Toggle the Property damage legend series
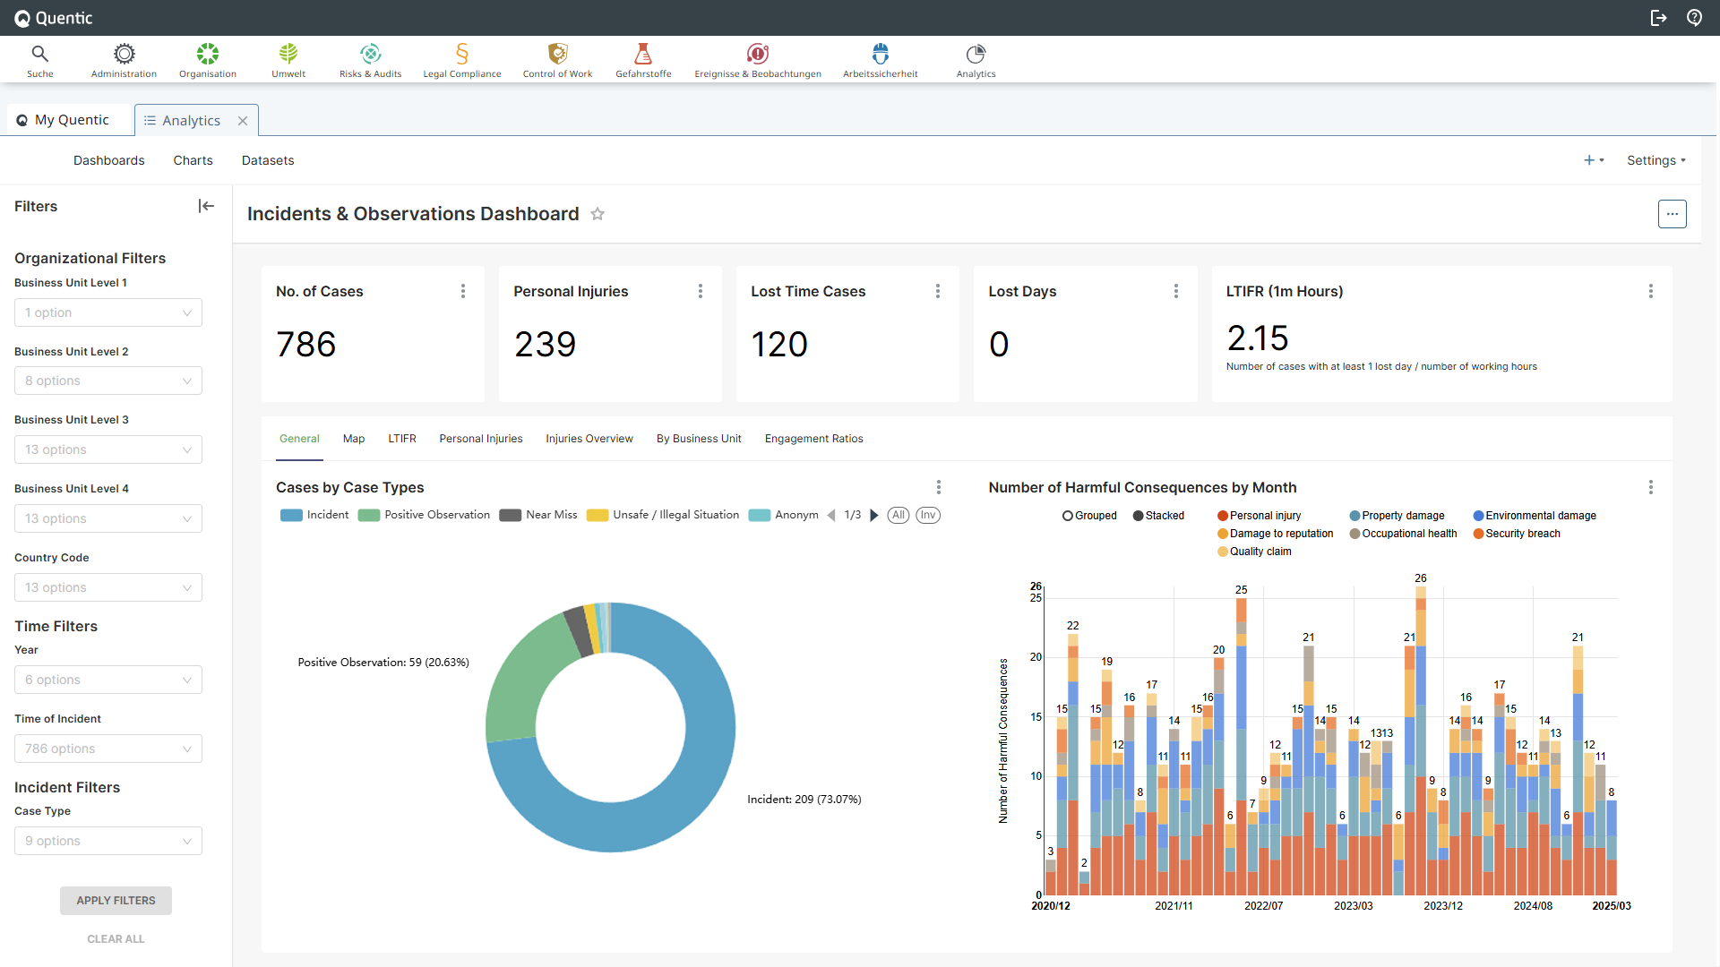The height and width of the screenshot is (967, 1720). tap(1397, 516)
